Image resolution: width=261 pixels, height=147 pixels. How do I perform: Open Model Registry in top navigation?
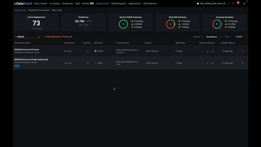119,4
